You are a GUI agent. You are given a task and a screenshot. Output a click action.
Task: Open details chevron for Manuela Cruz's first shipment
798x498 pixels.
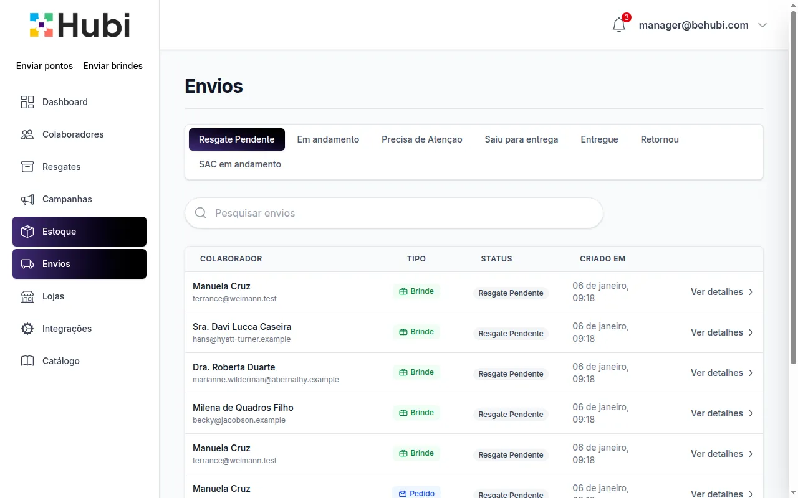(751, 291)
